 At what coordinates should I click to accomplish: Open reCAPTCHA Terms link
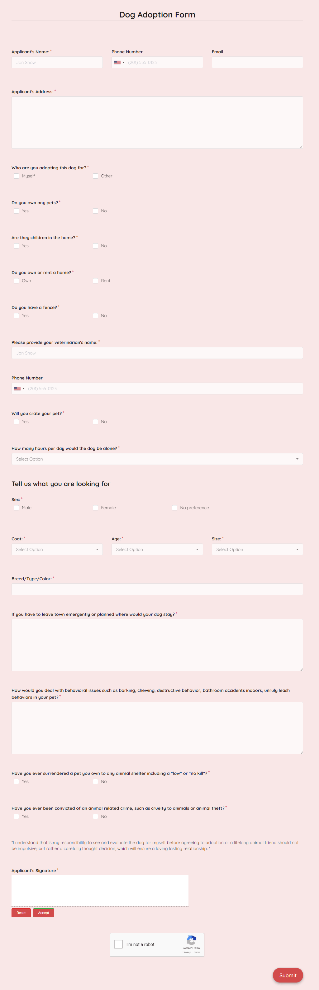(197, 952)
